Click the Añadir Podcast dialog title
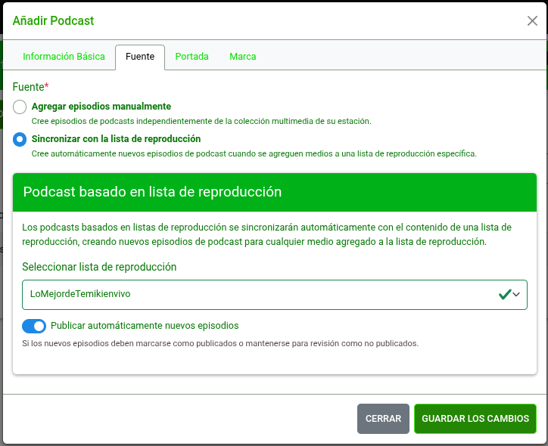The image size is (548, 446). tap(54, 21)
